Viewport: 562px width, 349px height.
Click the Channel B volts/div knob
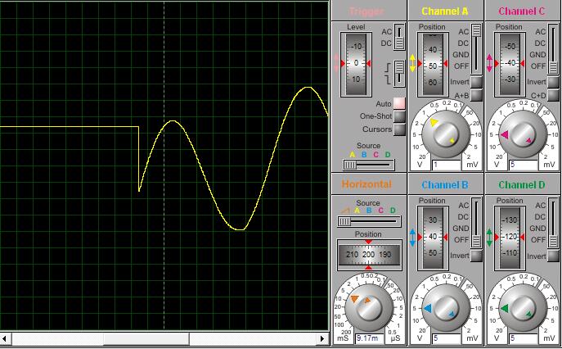pyautogui.click(x=446, y=308)
